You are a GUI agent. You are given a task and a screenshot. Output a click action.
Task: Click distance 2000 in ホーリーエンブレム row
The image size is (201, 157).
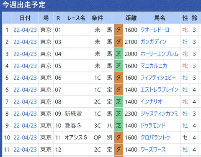[131, 54]
